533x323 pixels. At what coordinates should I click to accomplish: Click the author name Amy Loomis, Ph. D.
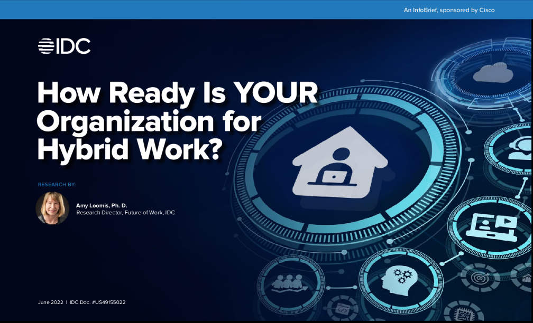[102, 205]
